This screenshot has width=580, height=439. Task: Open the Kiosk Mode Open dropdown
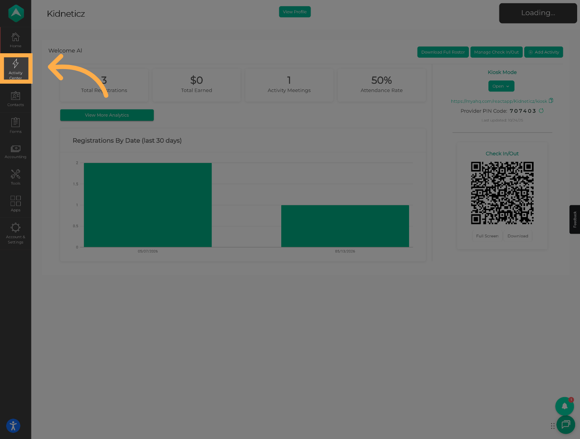tap(501, 86)
